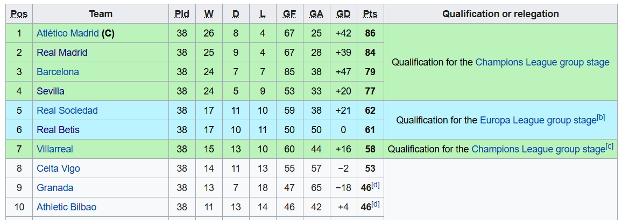The width and height of the screenshot is (622, 220).
Task: Open the Celta Vigo team link
Action: pyautogui.click(x=58, y=168)
